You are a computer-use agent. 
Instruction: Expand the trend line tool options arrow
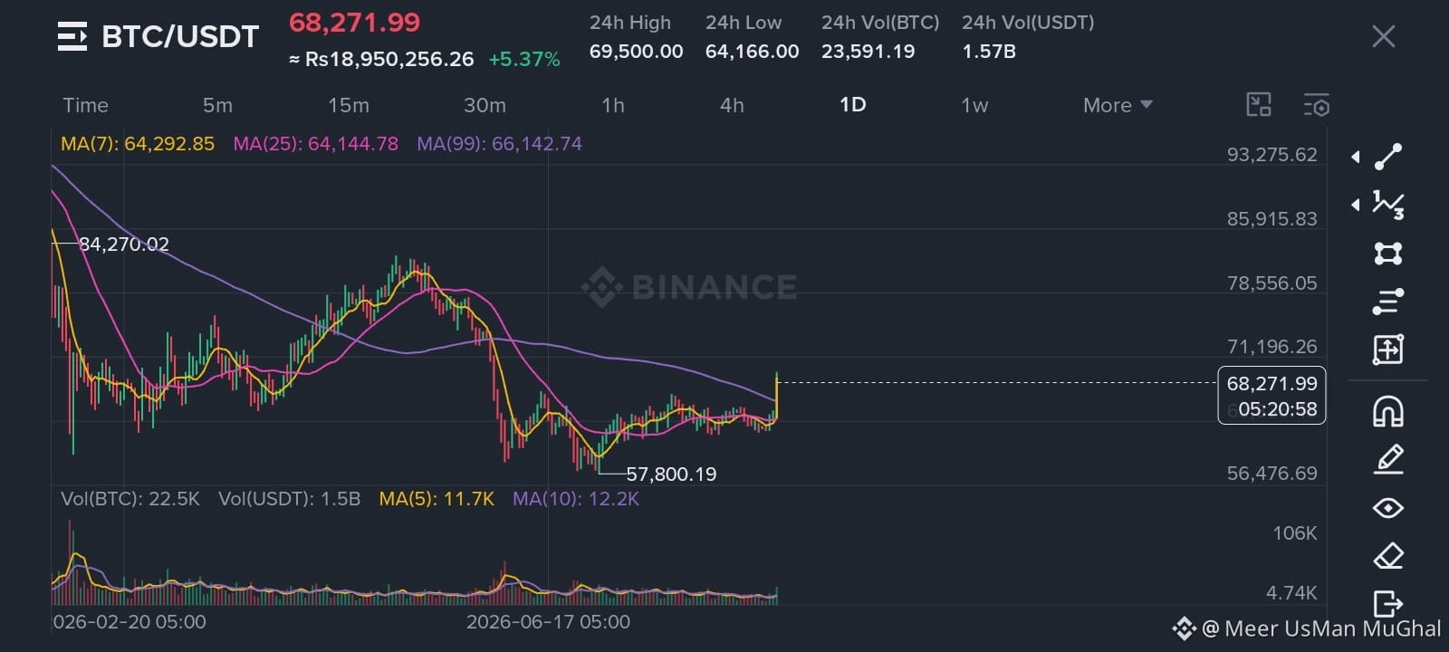[1356, 157]
